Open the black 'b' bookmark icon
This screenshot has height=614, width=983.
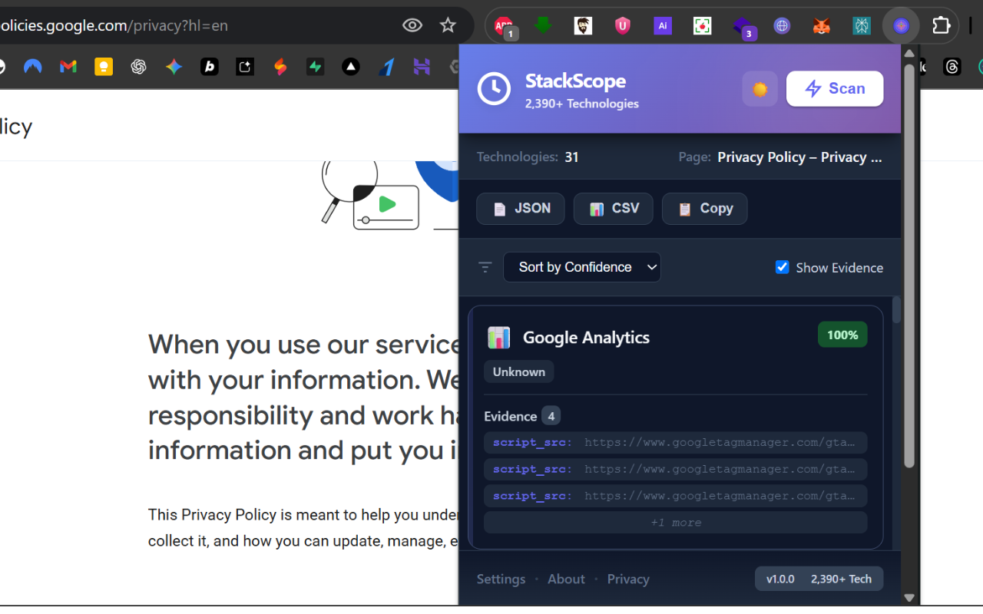click(x=210, y=67)
